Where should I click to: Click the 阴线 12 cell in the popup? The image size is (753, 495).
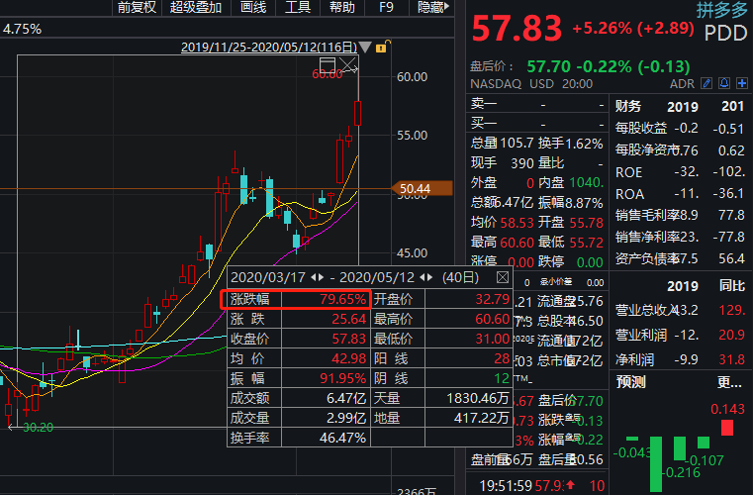click(441, 378)
